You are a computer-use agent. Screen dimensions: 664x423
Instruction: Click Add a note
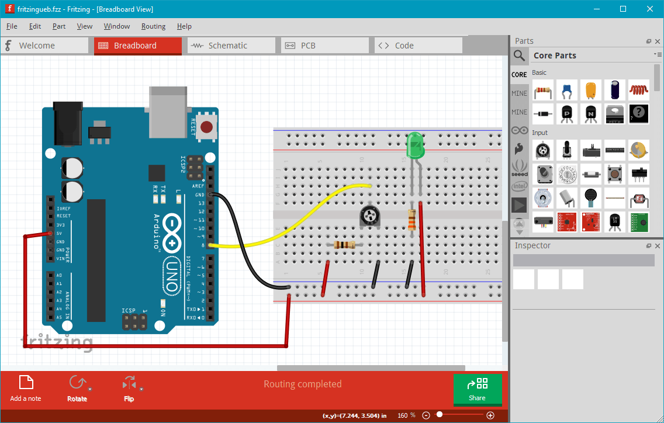(x=25, y=389)
